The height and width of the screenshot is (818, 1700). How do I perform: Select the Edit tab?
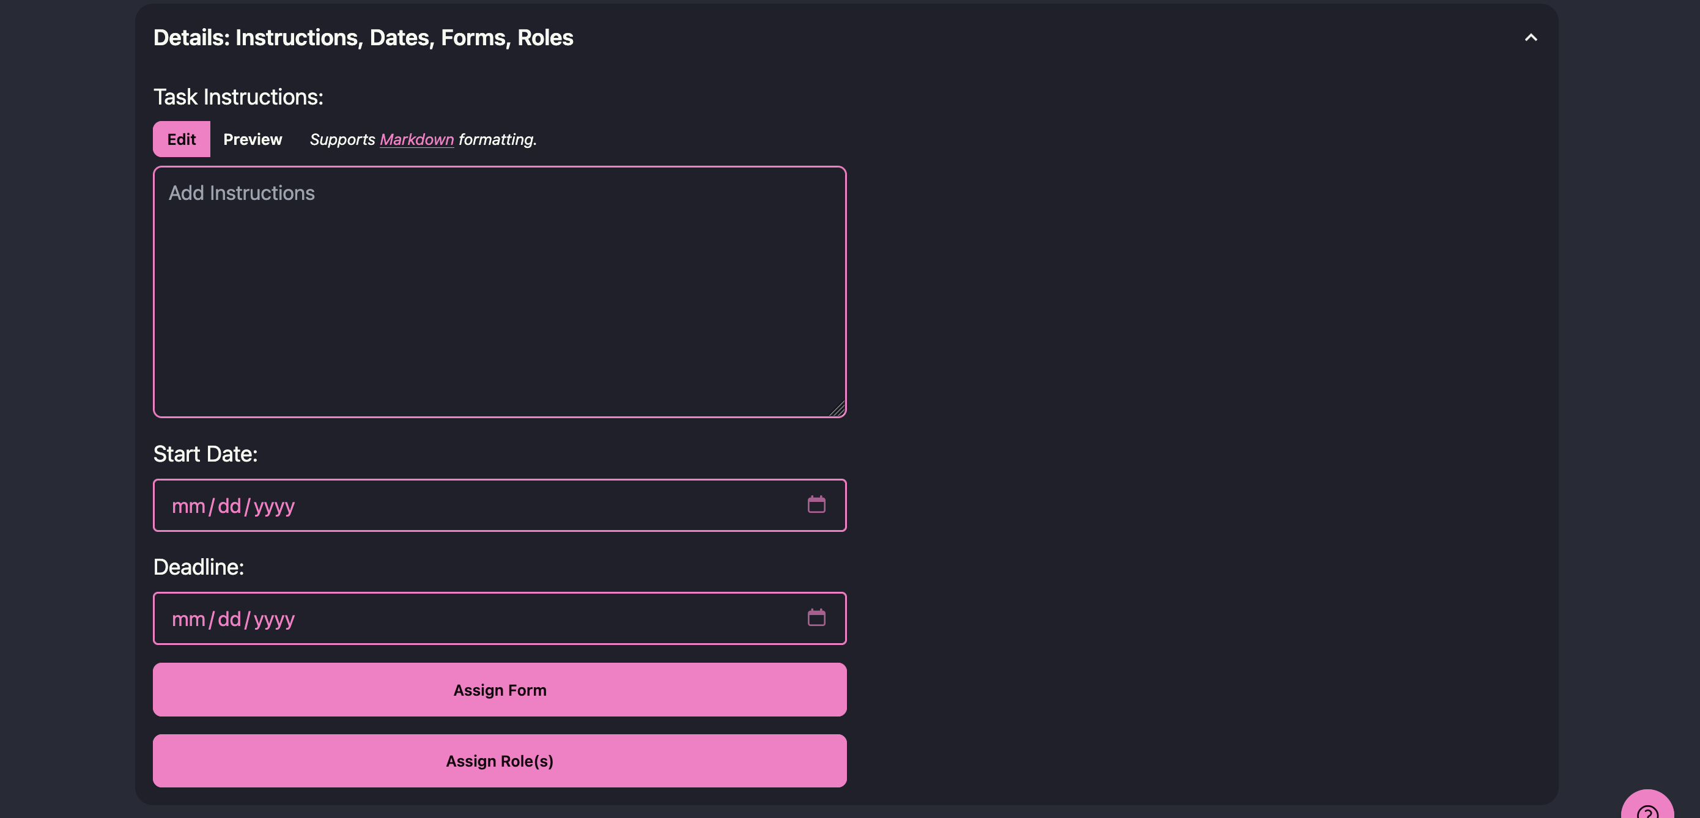point(182,139)
